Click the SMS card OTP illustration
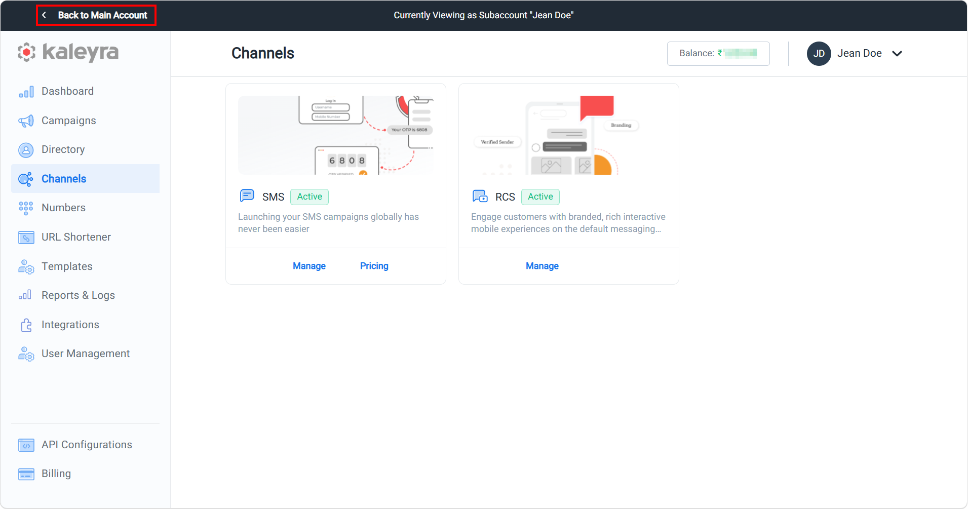Image resolution: width=968 pixels, height=509 pixels. (x=336, y=135)
